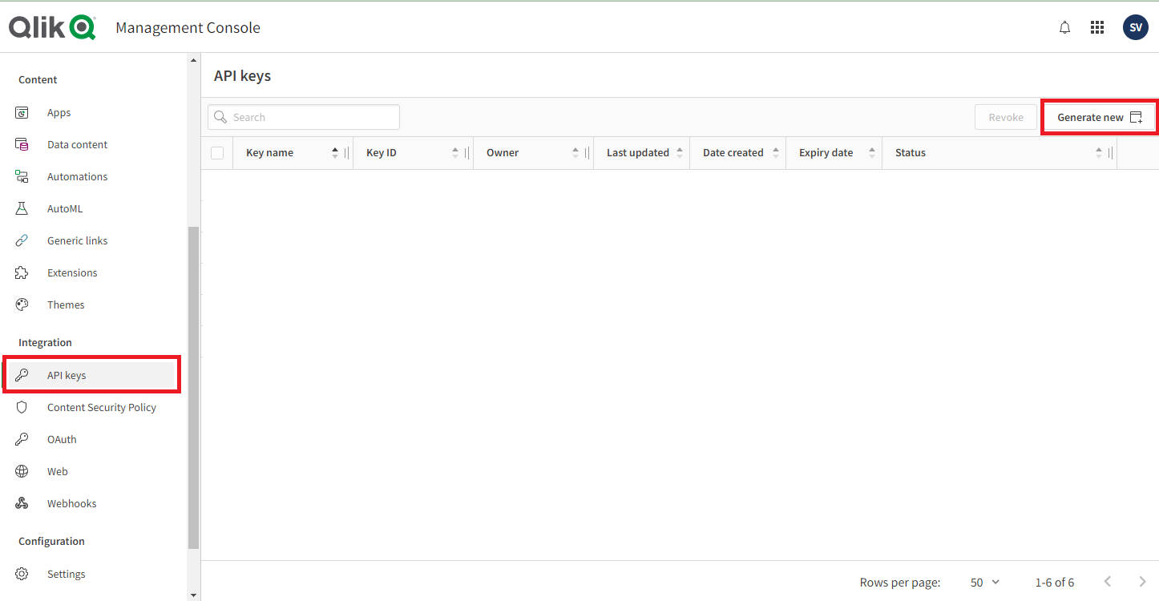This screenshot has height=601, width=1159.
Task: Open the Expiry date sort chevron
Action: tap(871, 151)
